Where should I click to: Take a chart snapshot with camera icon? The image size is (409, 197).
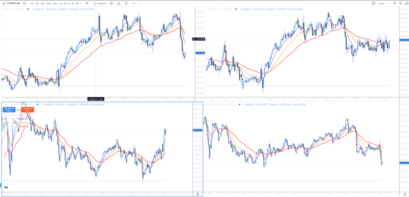click(x=406, y=3)
